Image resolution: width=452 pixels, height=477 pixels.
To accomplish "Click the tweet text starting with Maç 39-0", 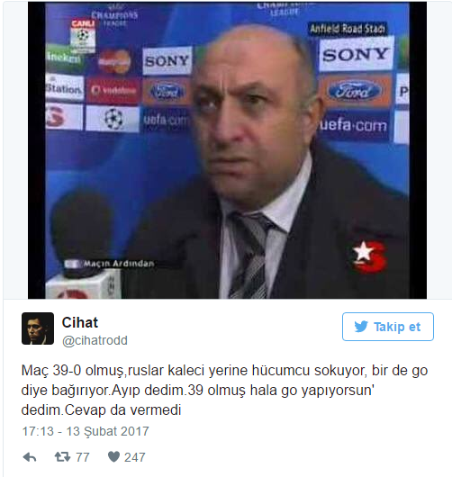I will [224, 391].
